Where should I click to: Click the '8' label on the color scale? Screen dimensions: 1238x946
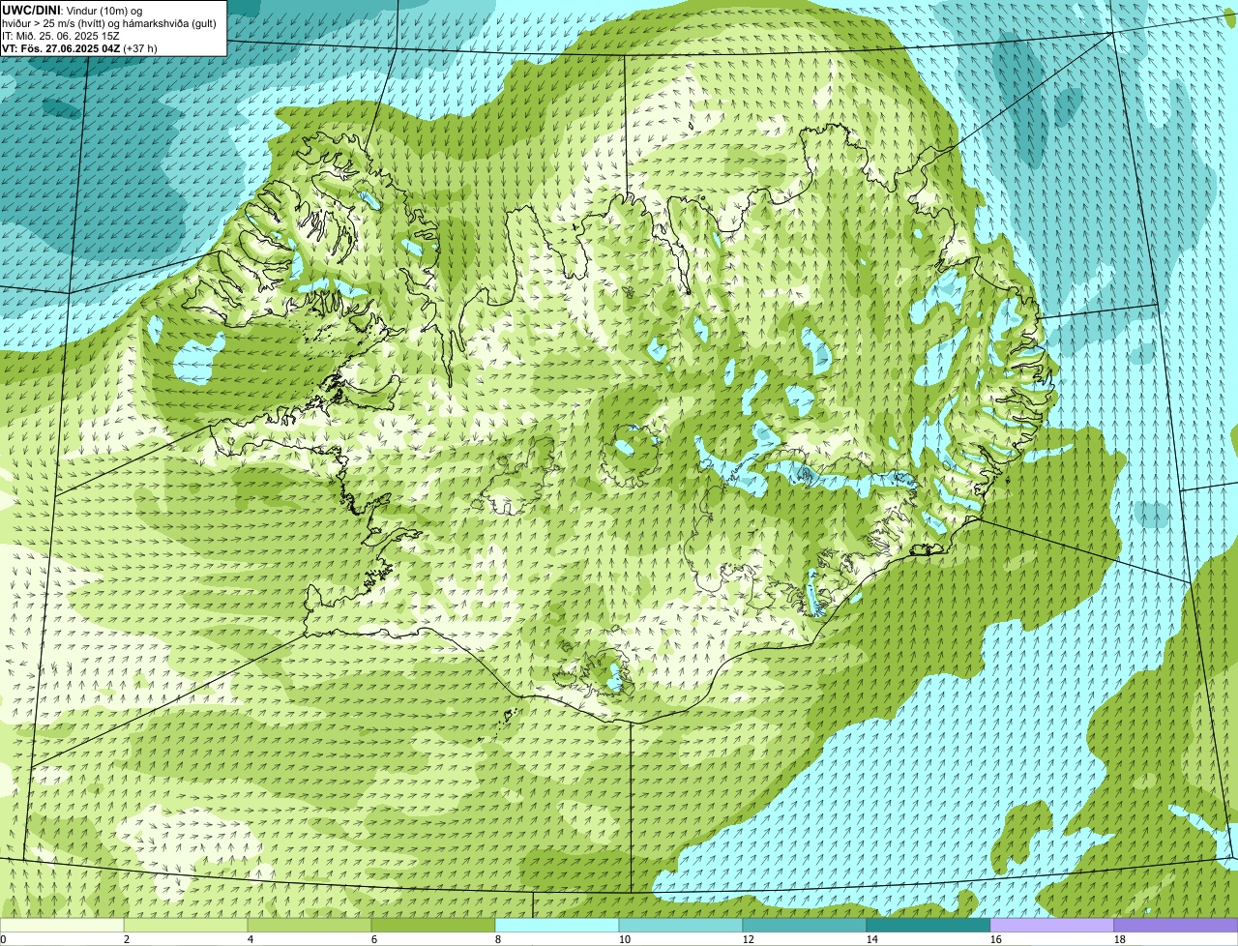coord(498,939)
